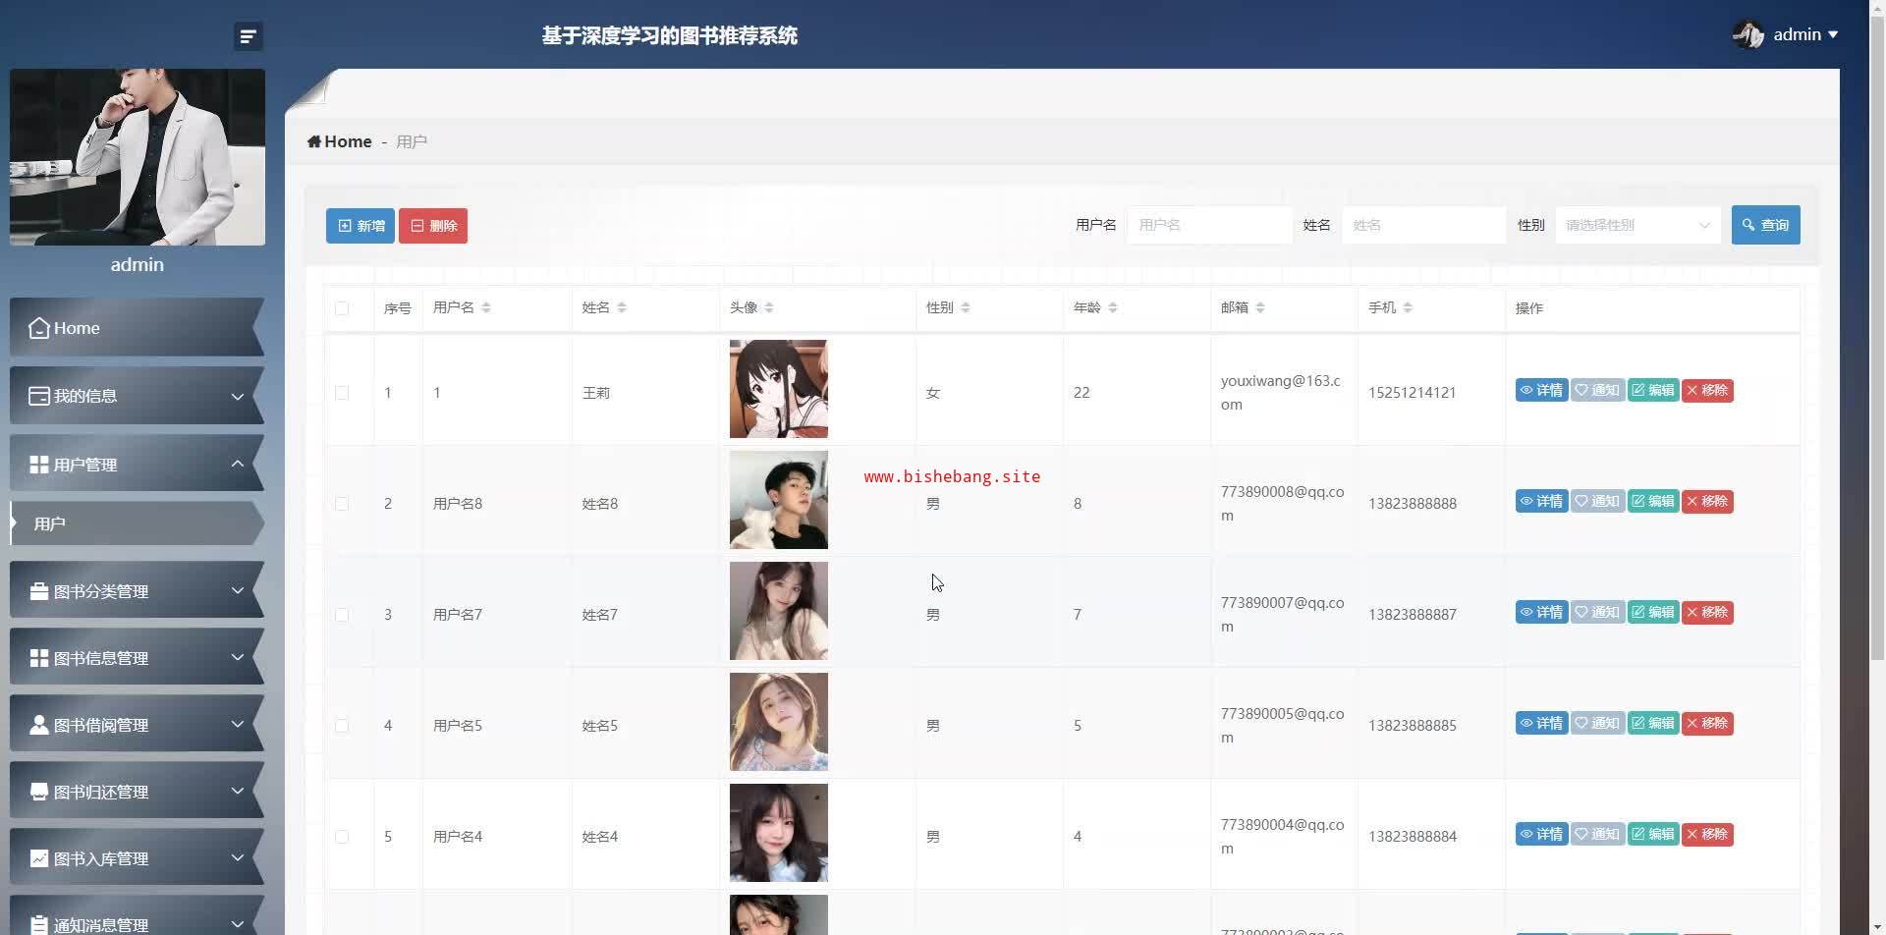Image resolution: width=1886 pixels, height=935 pixels.
Task: Send 通知 to user 王莉
Action: (1597, 391)
